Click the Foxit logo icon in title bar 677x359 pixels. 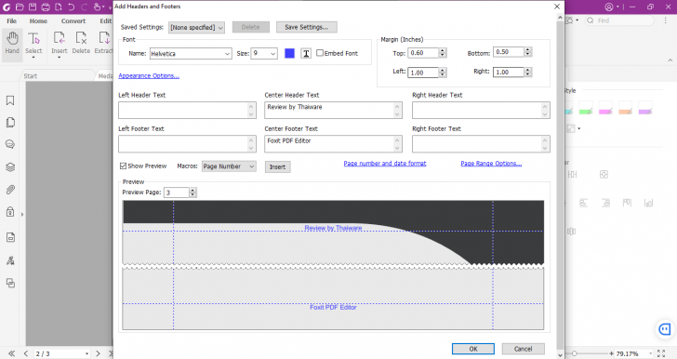click(7, 7)
